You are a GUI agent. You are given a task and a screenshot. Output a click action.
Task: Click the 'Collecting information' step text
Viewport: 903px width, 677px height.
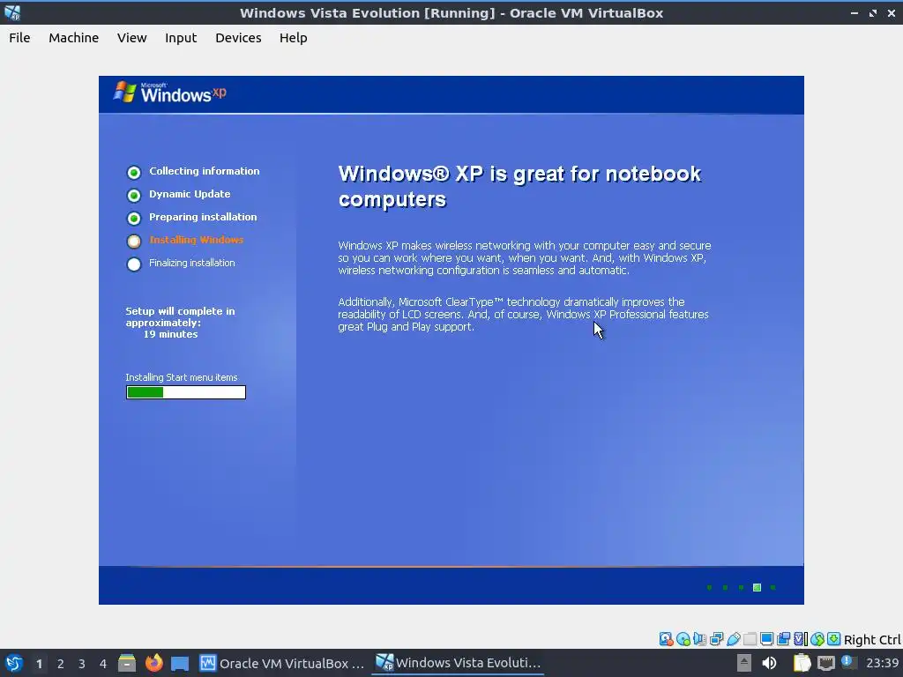click(205, 171)
